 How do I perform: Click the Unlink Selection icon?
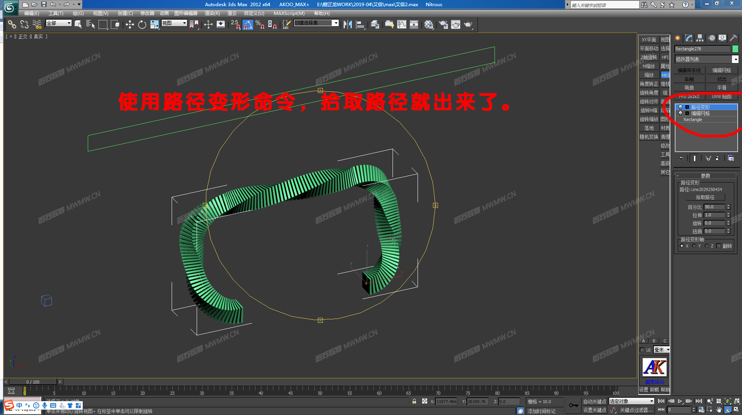(24, 24)
